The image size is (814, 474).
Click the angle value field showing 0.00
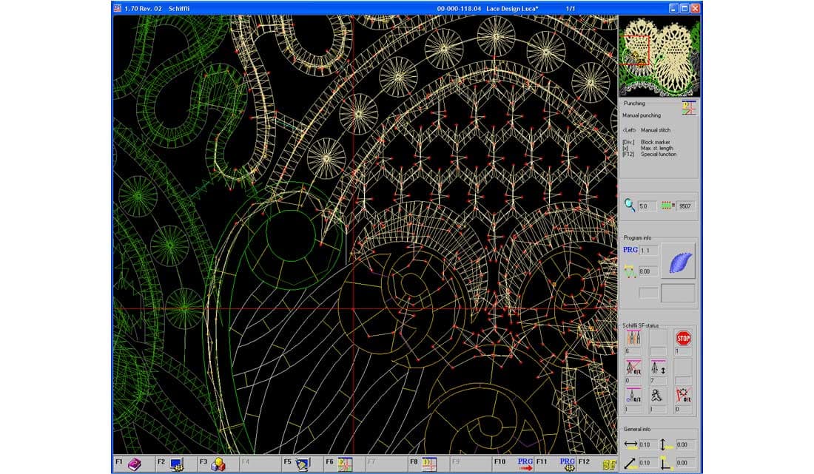pos(685,463)
